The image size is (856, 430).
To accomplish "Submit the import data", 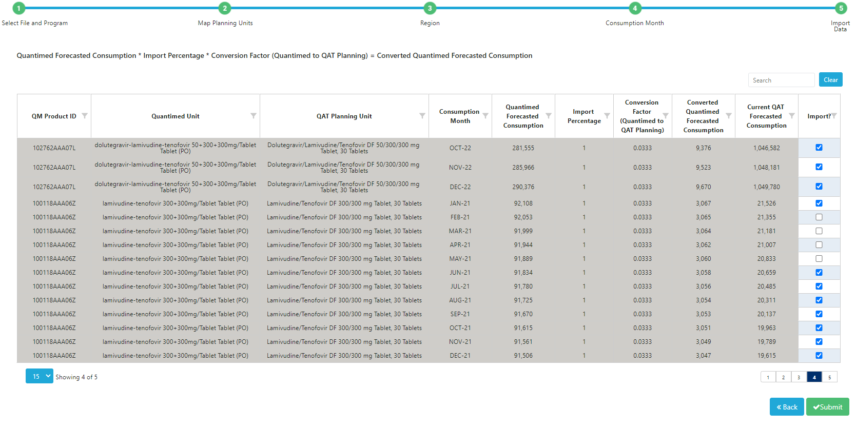I will click(x=827, y=407).
